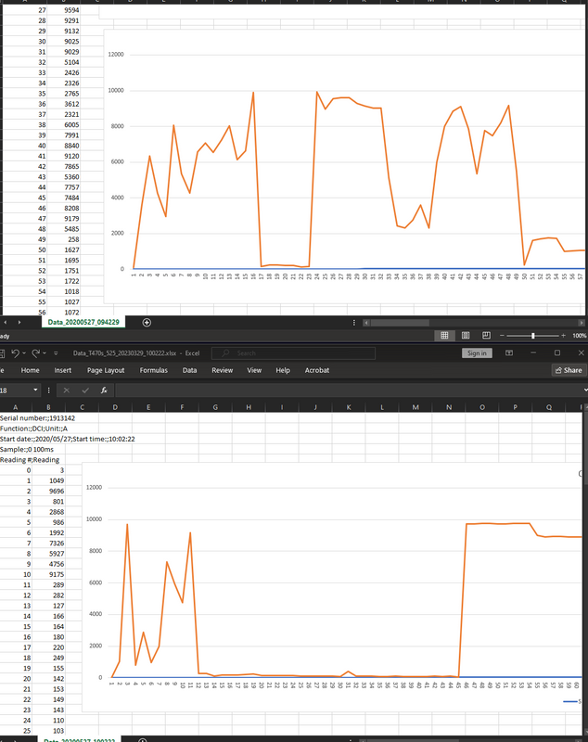588x742 pixels.
Task: Select column B header in lower window
Action: [49, 407]
